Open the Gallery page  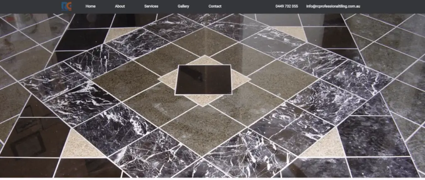(x=183, y=6)
